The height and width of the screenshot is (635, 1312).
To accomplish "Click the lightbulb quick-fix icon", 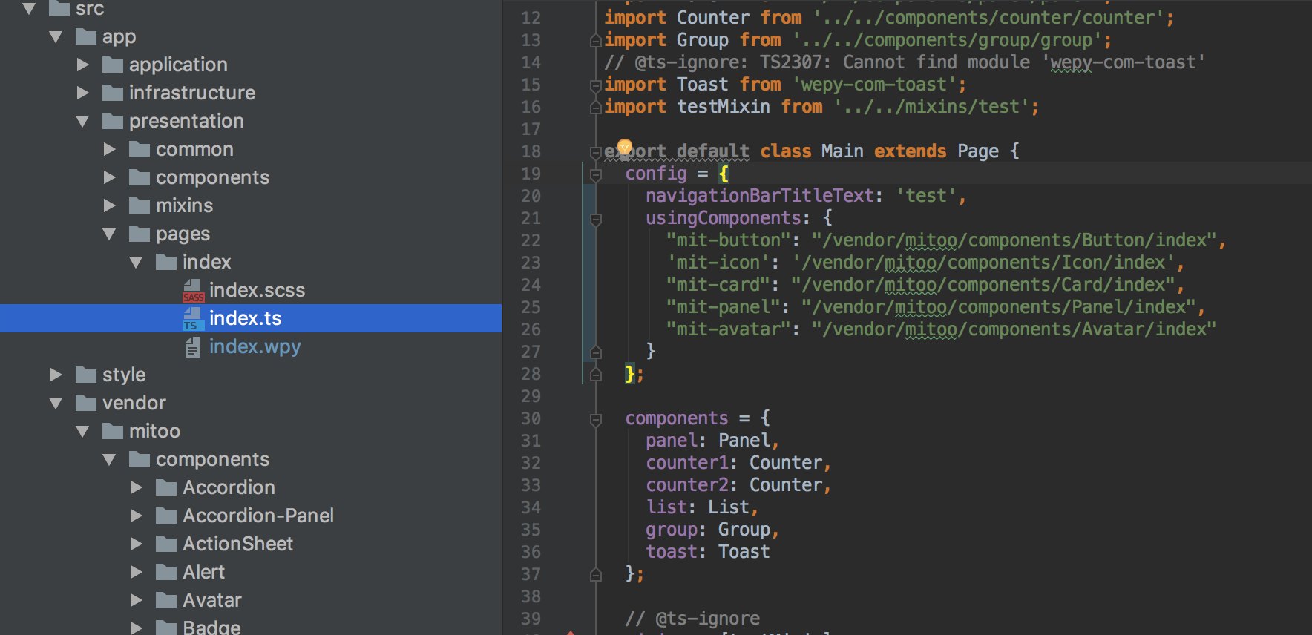I will [625, 146].
